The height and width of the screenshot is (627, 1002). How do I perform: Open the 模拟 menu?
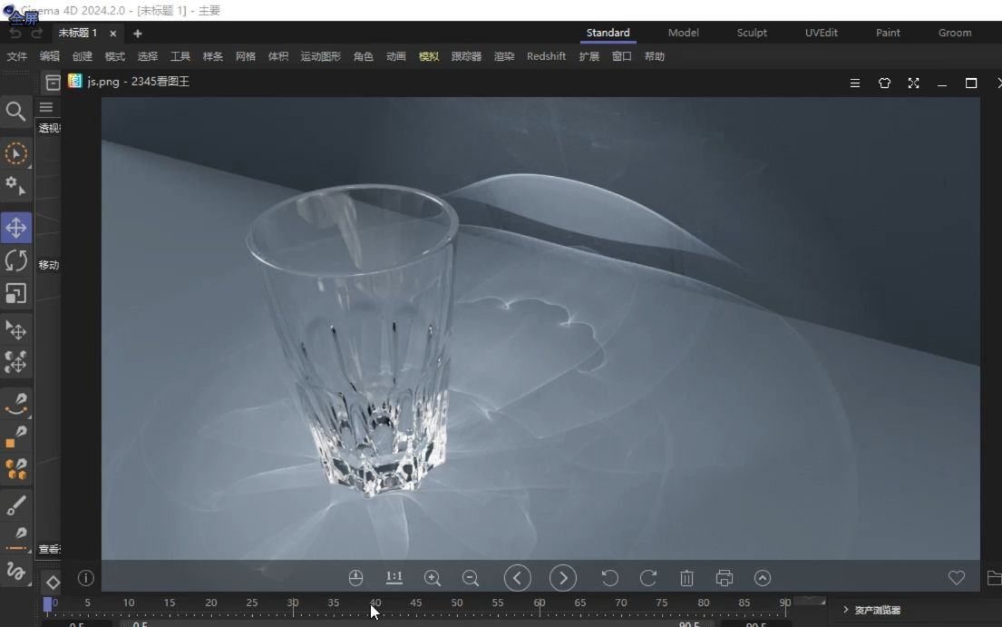coord(428,55)
